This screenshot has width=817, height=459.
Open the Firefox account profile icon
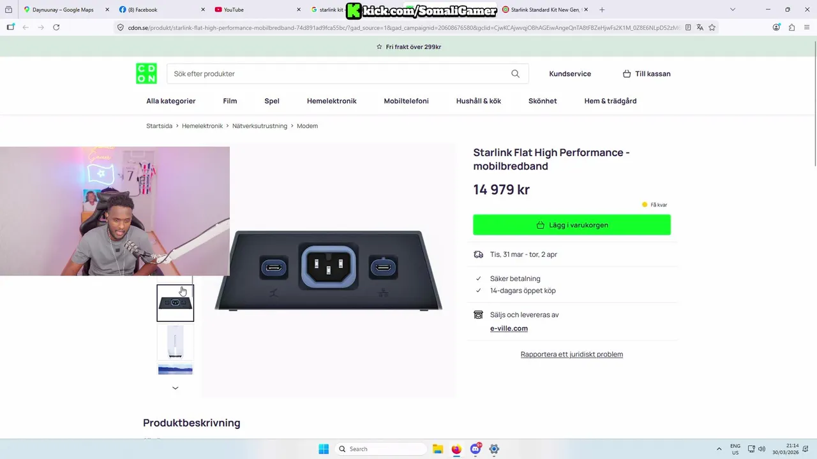(776, 27)
